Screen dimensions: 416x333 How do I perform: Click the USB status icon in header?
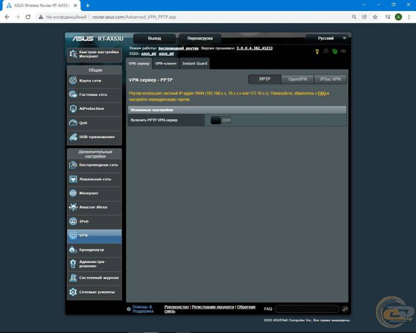[x=343, y=51]
